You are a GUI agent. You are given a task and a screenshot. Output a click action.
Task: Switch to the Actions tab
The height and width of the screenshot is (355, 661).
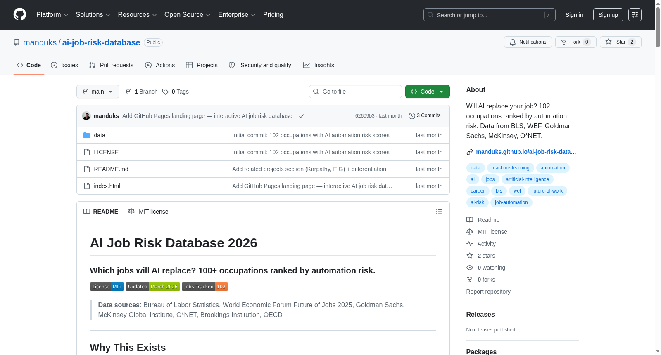pyautogui.click(x=160, y=65)
